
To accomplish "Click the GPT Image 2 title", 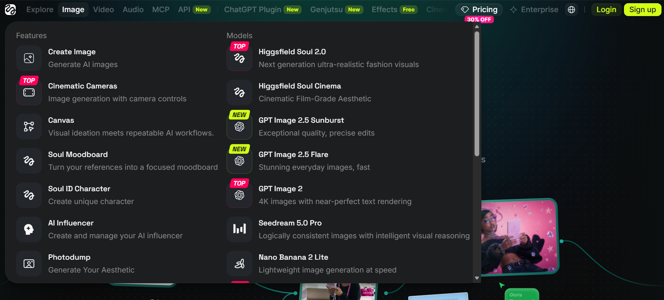I will 281,189.
